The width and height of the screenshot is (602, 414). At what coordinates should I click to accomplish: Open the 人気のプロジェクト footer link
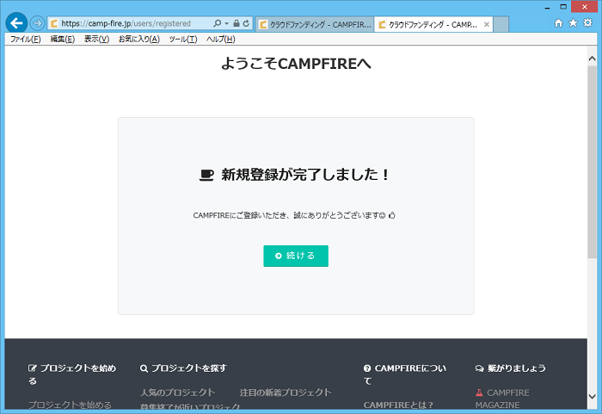(x=177, y=392)
